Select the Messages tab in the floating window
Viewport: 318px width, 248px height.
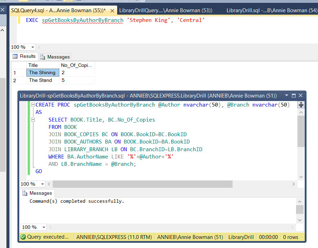(37, 193)
